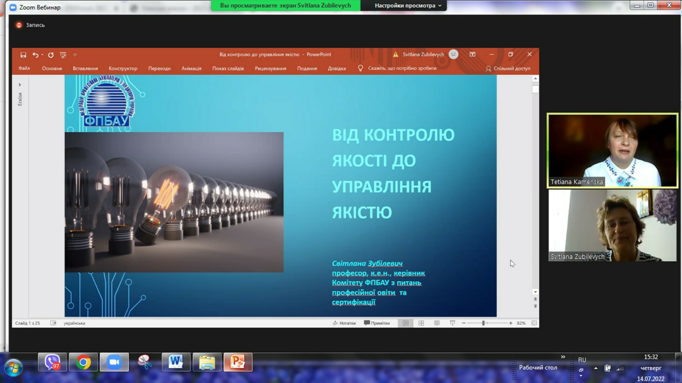Click the Спільний доступ button

pyautogui.click(x=508, y=69)
